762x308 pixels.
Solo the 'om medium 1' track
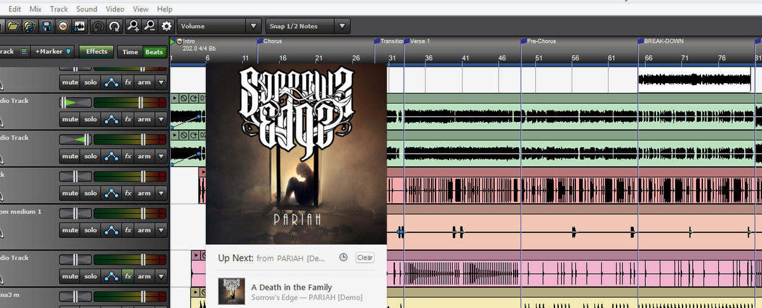click(91, 230)
